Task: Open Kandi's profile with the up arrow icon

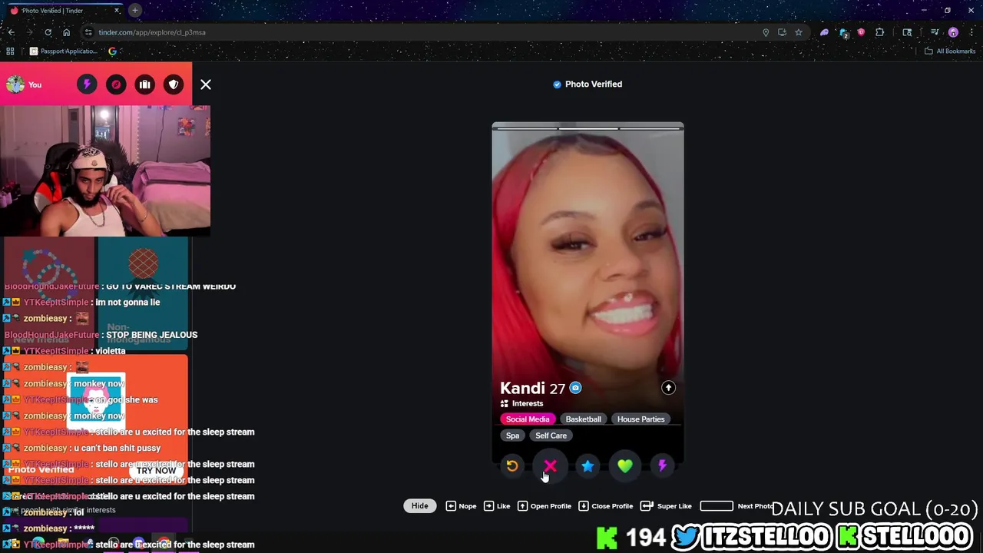Action: point(668,388)
